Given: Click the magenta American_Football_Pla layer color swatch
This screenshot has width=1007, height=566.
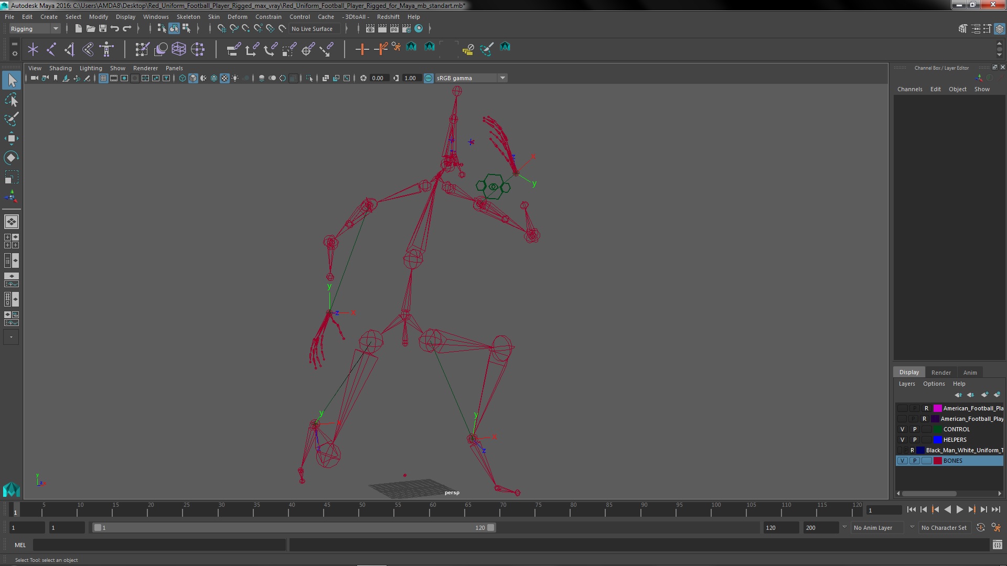Looking at the screenshot, I should [x=937, y=408].
